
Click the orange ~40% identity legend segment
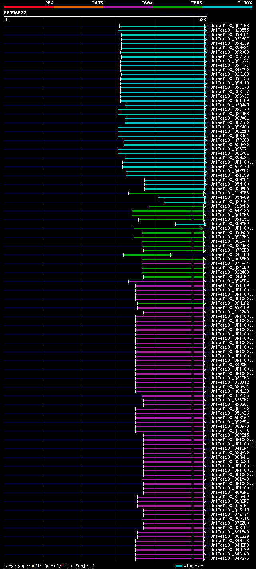point(78,7)
